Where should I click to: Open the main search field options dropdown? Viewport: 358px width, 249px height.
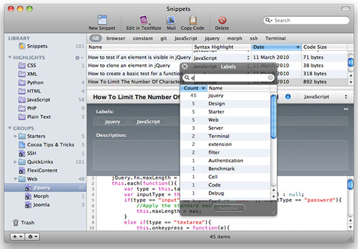[269, 20]
